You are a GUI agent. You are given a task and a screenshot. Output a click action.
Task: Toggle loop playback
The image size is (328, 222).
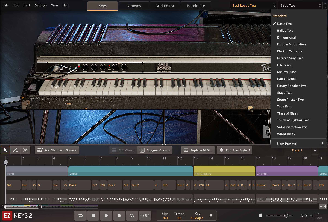point(80,215)
